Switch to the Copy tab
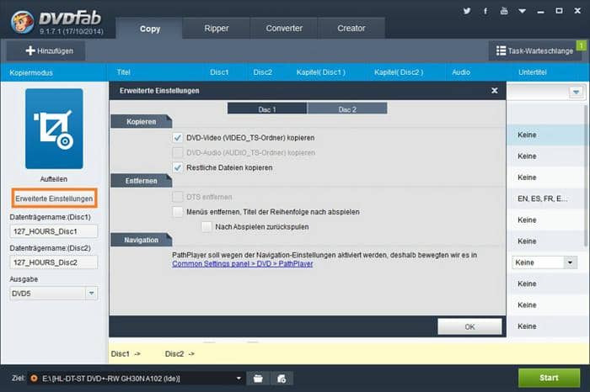This screenshot has width=590, height=392. [150, 29]
